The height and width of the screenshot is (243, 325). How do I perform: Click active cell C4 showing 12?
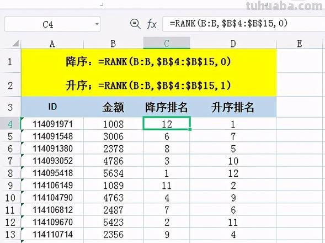(167, 124)
